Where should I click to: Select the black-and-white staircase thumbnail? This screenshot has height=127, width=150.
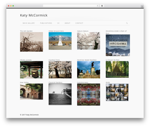click(60, 94)
